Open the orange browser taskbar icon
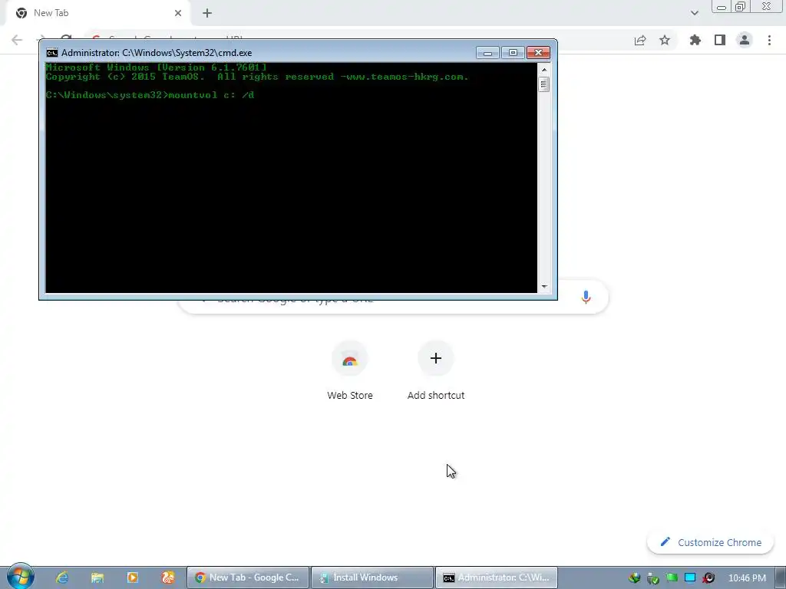786x589 pixels. coord(168,577)
